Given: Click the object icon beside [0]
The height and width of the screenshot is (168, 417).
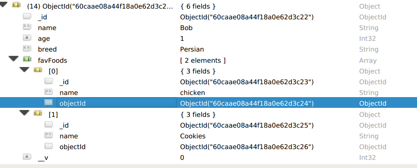Looking at the screenshot, I should click(38, 70).
